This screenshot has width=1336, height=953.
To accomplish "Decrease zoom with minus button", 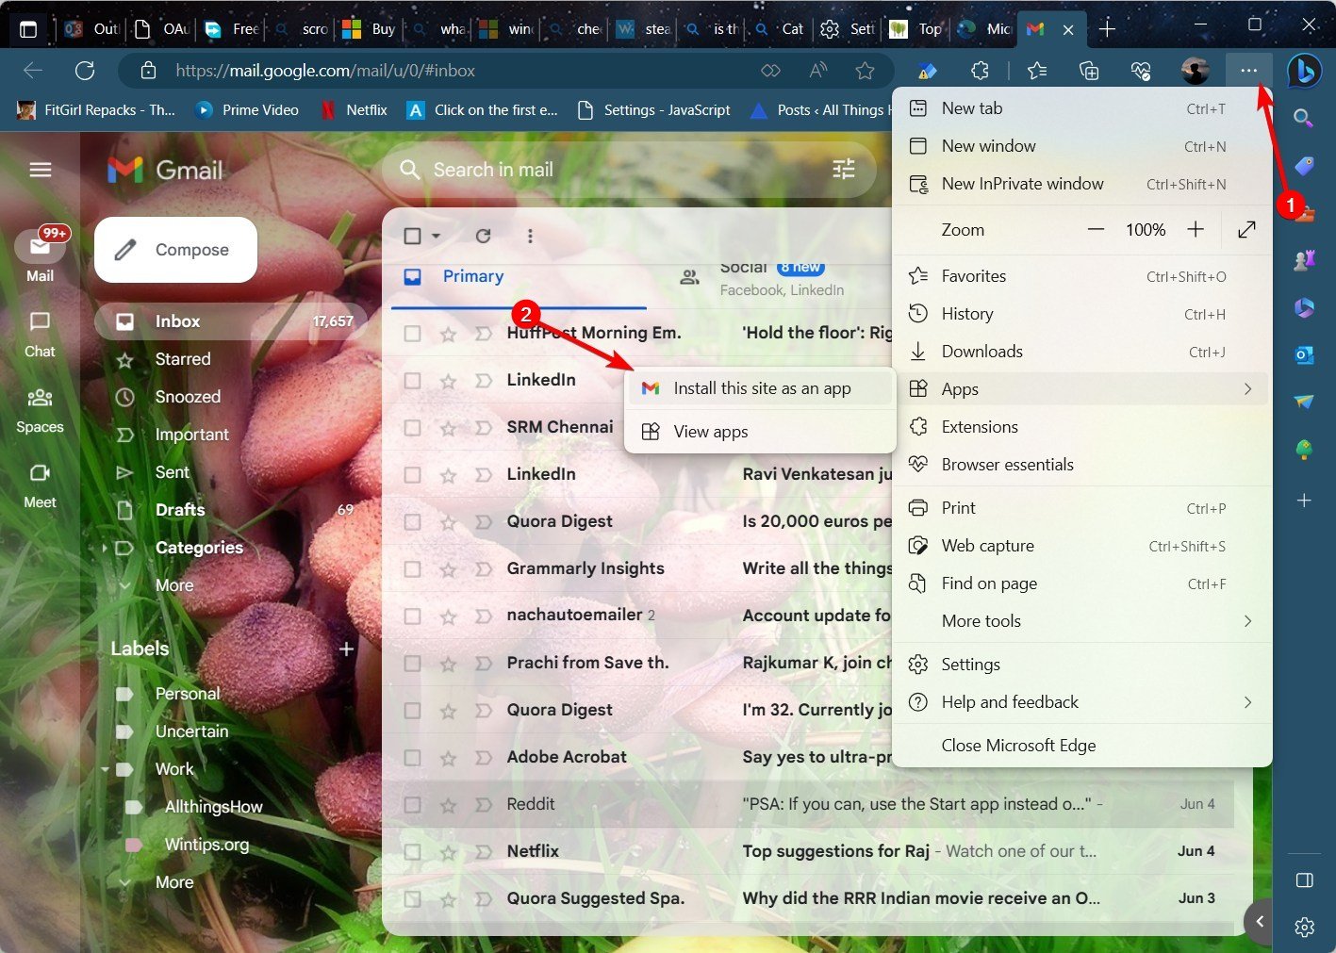I will point(1096,229).
